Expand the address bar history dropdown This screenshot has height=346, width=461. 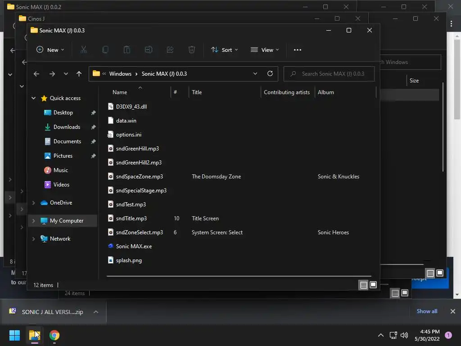tap(255, 73)
